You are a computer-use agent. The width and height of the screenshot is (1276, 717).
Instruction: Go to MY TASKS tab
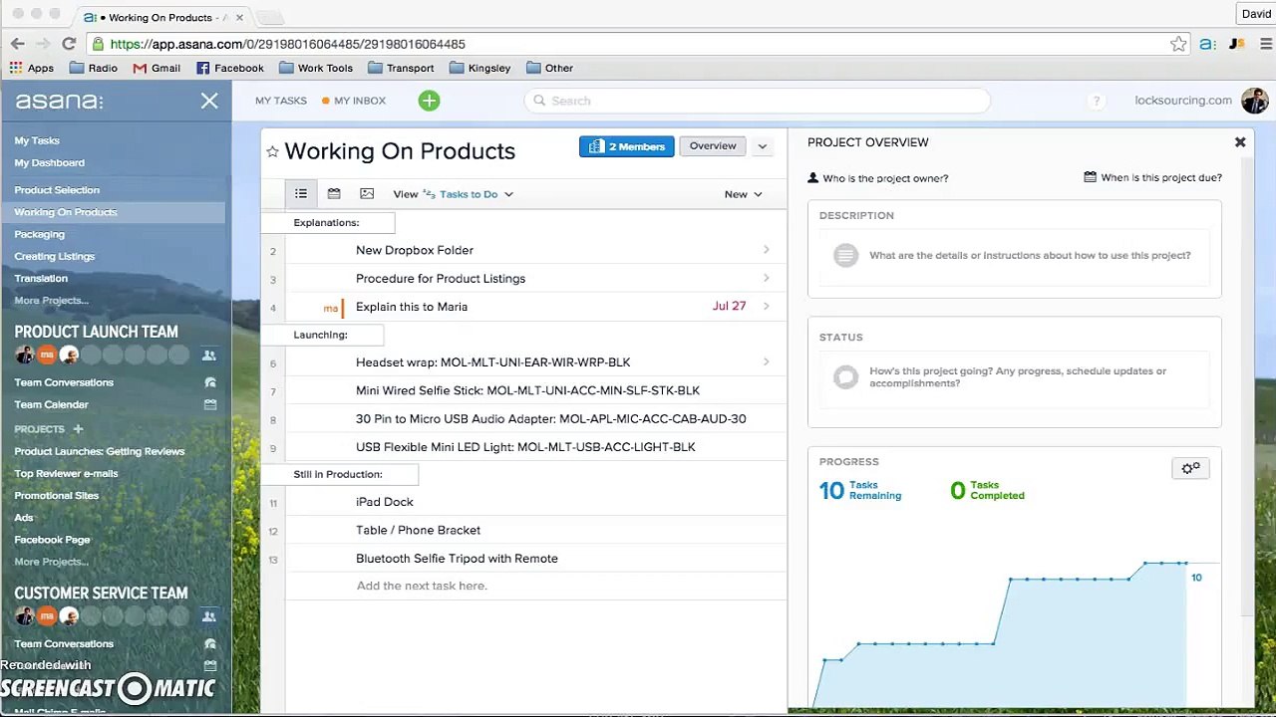(281, 101)
